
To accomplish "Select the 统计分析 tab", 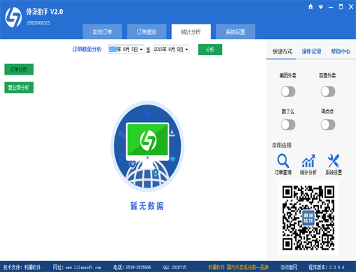I will 191,31.
